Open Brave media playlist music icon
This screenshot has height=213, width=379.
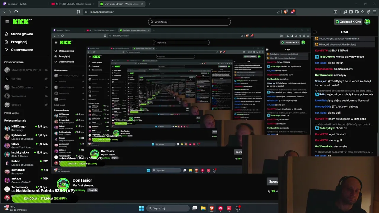click(x=345, y=12)
